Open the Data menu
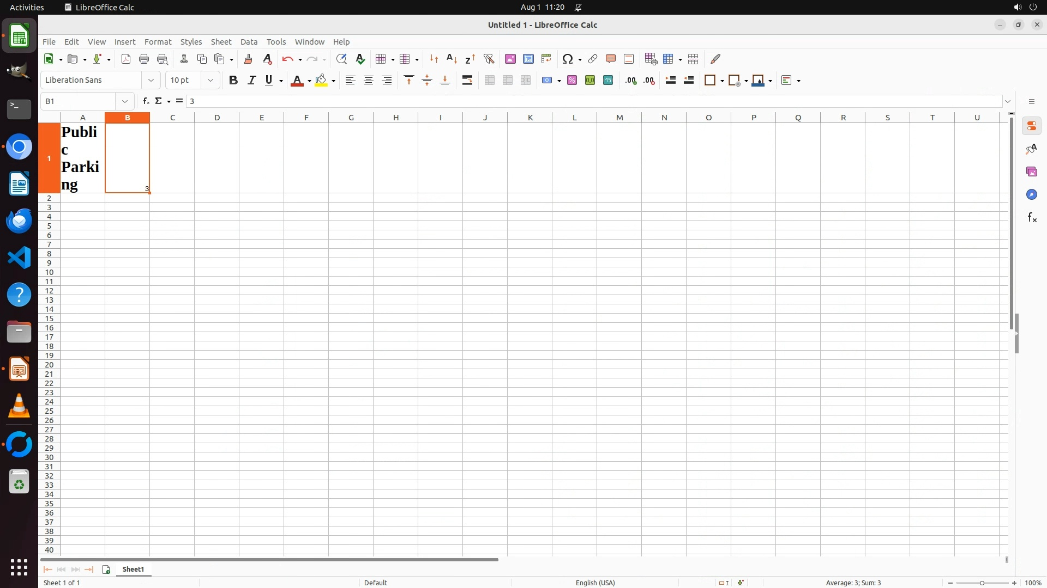 coord(249,42)
